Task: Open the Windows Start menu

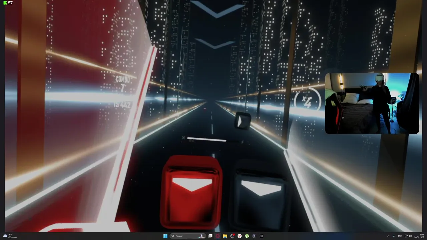Action: 165,236
